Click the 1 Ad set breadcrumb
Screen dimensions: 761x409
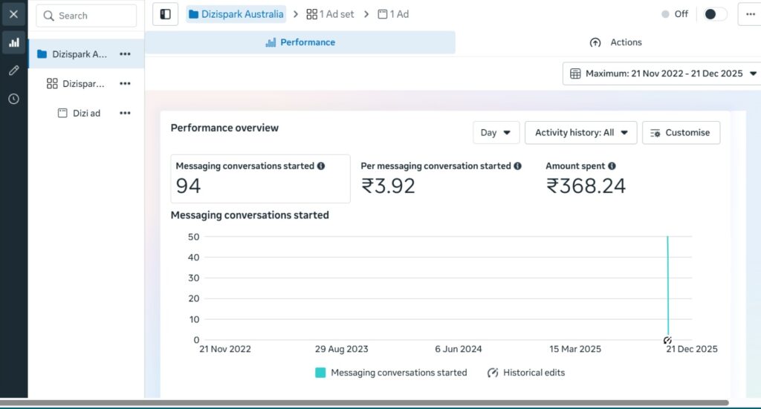331,14
